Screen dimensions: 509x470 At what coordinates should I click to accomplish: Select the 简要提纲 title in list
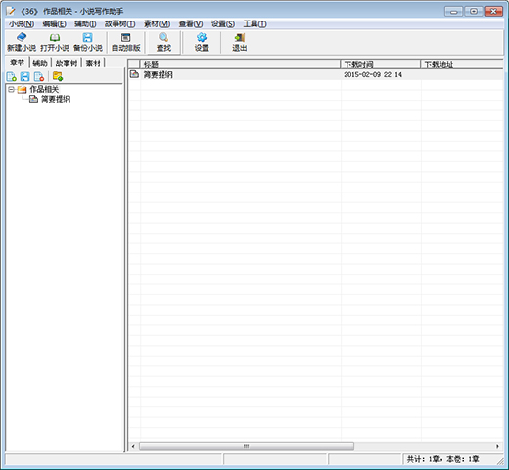coord(159,75)
